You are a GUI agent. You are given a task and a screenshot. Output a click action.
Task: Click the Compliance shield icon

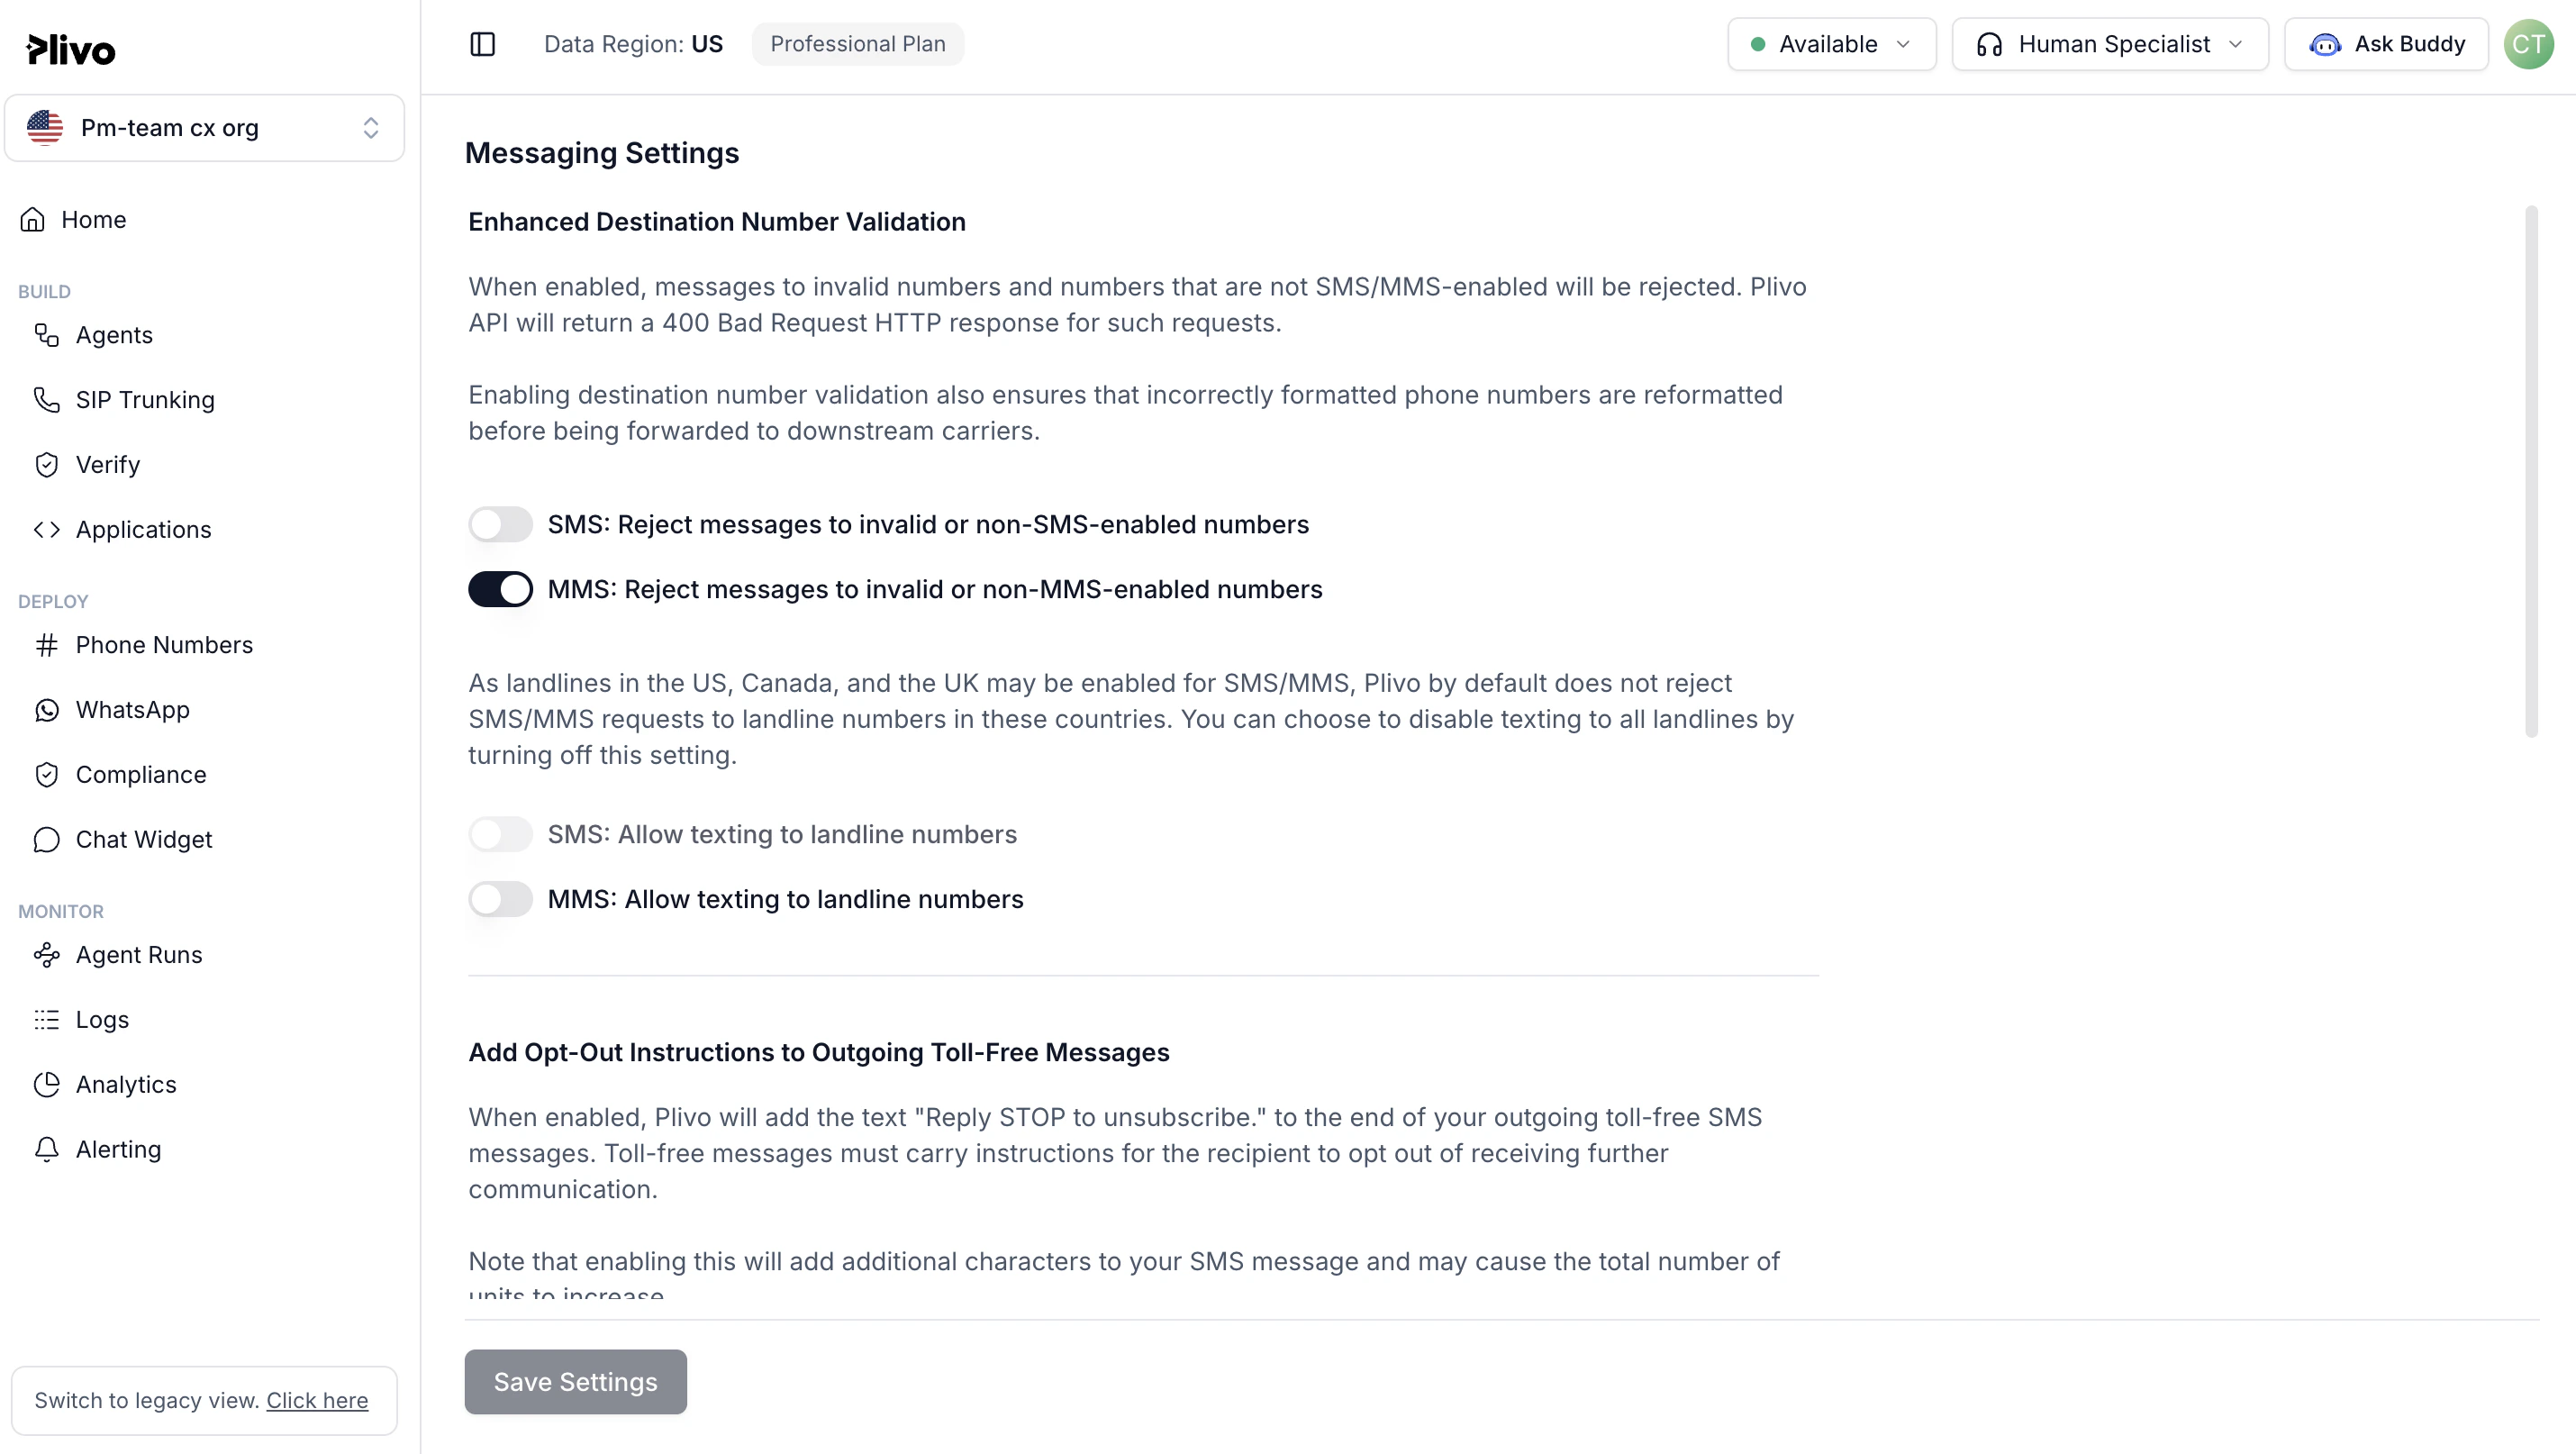(47, 775)
